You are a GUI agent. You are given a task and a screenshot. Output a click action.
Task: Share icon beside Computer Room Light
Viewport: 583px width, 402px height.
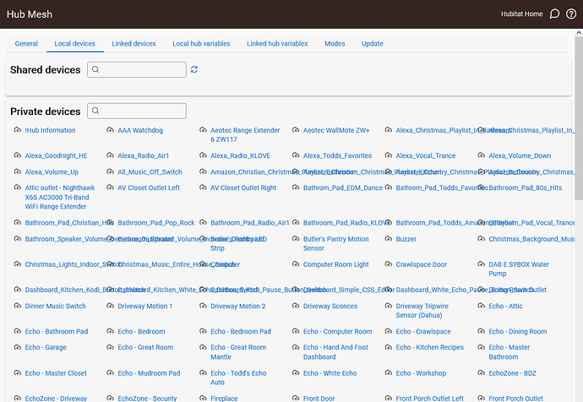point(296,264)
